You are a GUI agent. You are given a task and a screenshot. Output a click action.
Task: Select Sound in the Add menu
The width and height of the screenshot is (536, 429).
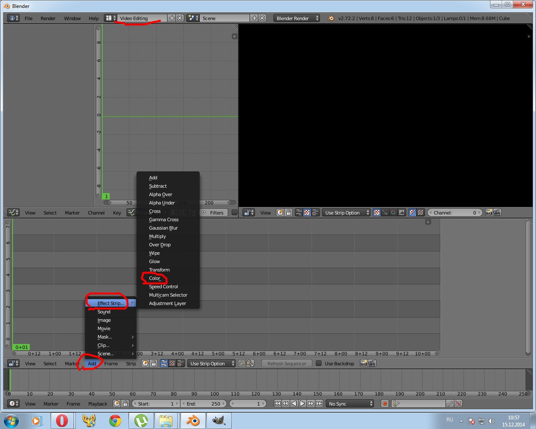tap(111, 312)
